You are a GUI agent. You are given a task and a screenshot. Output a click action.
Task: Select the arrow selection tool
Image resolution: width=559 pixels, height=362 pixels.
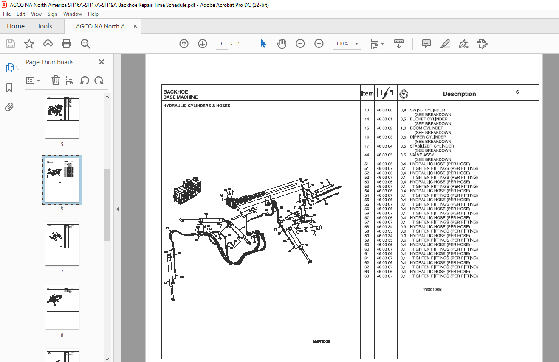[263, 44]
